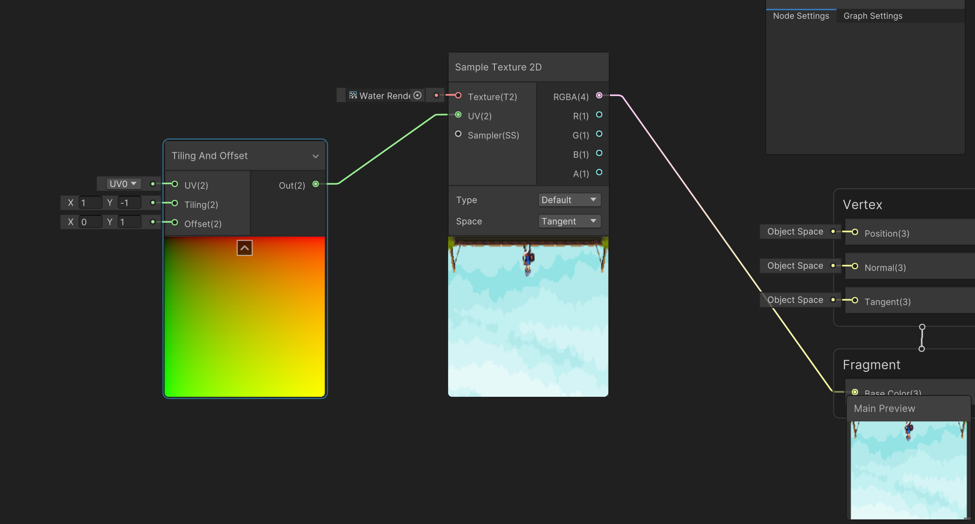975x524 pixels.
Task: Select the Water Render texture field
Action: tap(385, 95)
